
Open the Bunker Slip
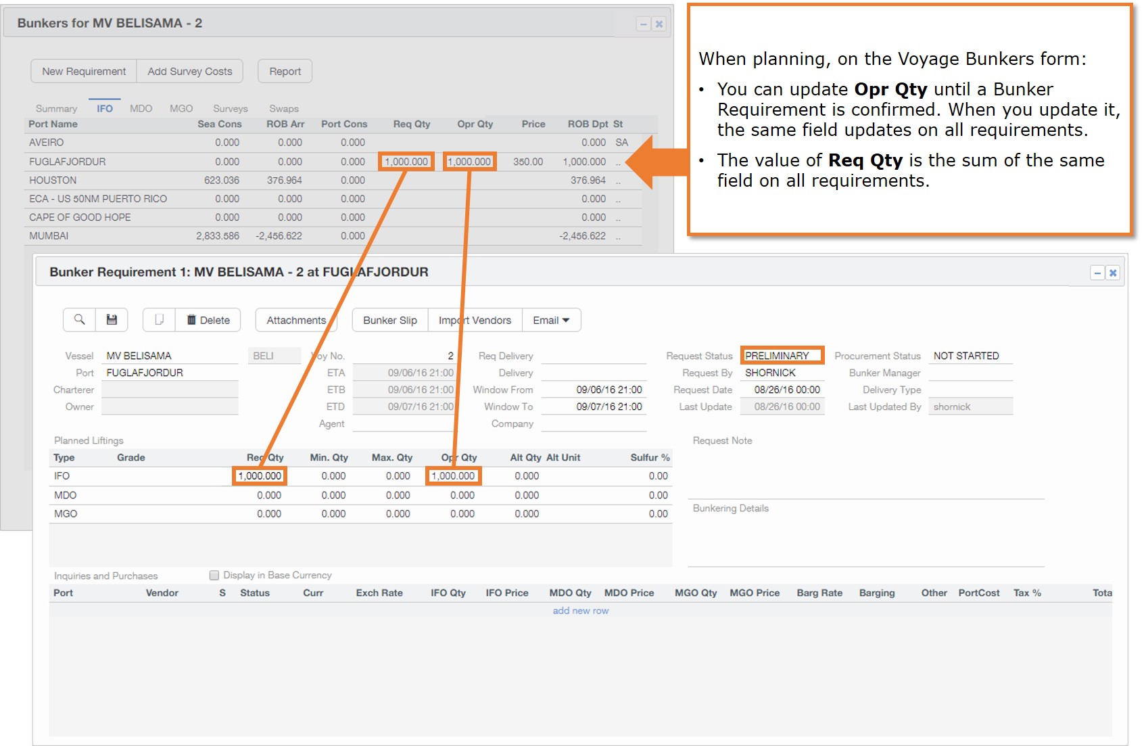[389, 320]
